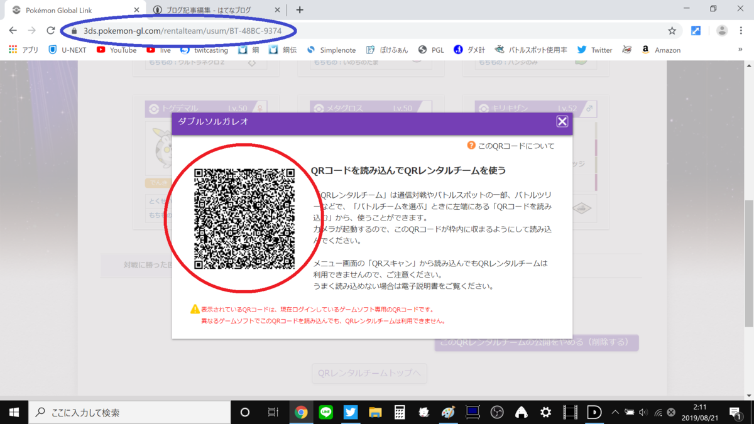
Task: Open the Amazon bookmark
Action: point(660,50)
